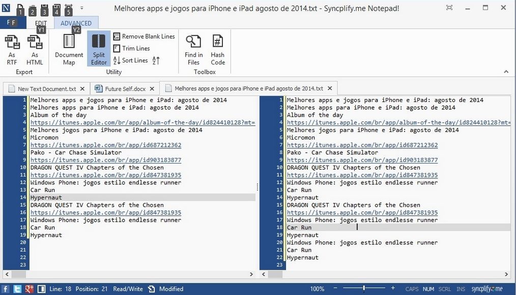
Task: Close the Future Self.docx tab
Action: pyautogui.click(x=152, y=89)
